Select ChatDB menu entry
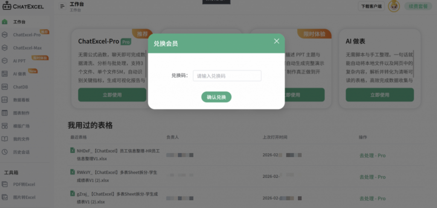 [20, 87]
